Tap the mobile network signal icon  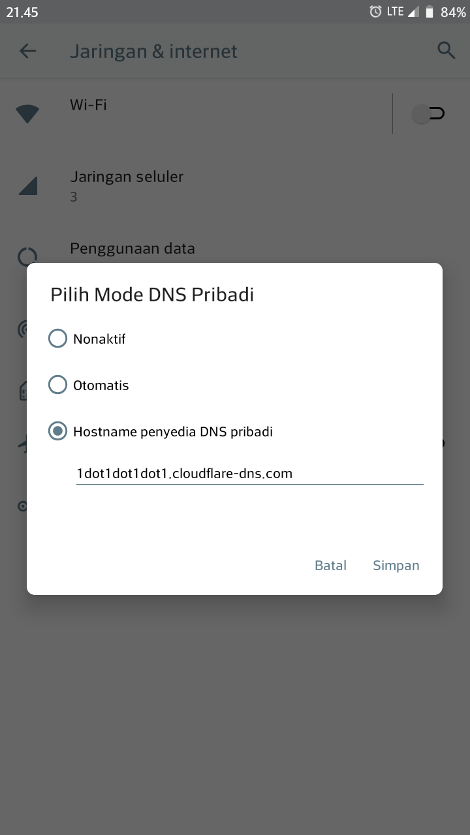pyautogui.click(x=27, y=186)
